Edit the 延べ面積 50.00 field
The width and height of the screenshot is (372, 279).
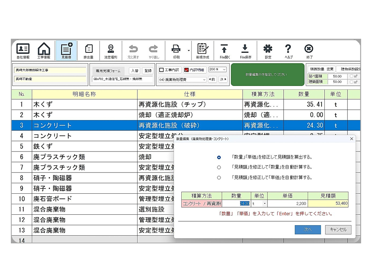coord(337,76)
